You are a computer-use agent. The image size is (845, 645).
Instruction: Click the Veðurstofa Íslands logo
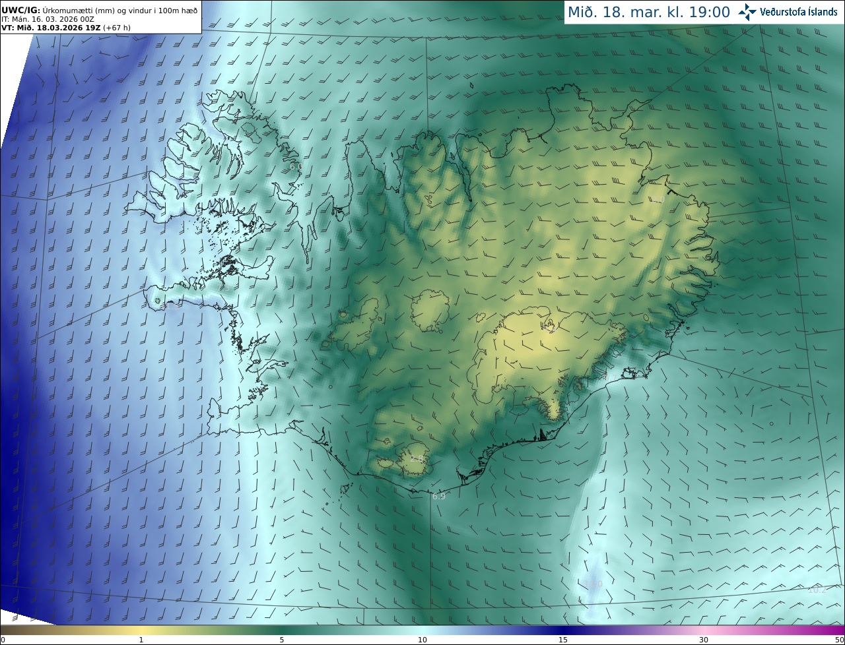click(x=788, y=12)
